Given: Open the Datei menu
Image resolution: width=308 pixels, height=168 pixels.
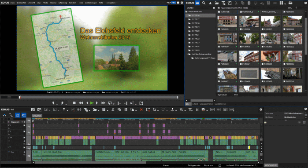Looking at the screenshot, I should [x=13, y=3].
